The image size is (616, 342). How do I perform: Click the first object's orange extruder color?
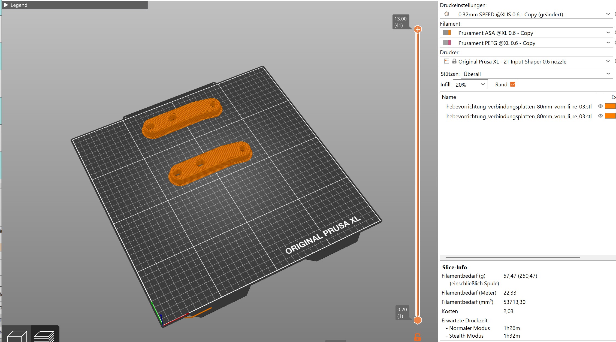pos(610,106)
